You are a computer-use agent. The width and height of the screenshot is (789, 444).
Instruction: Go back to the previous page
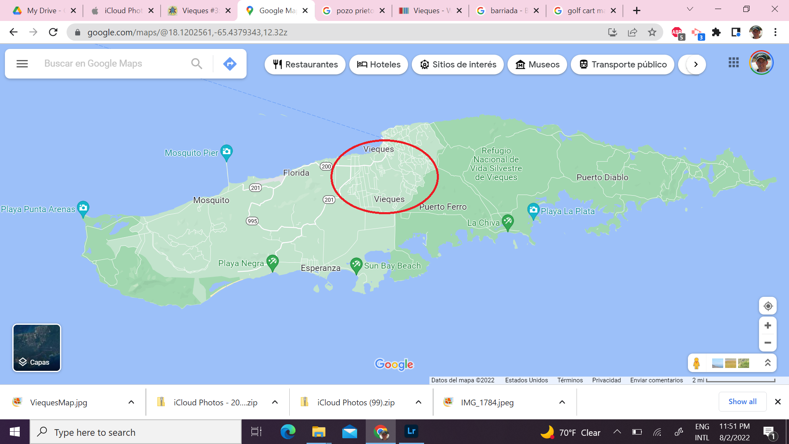(x=14, y=32)
